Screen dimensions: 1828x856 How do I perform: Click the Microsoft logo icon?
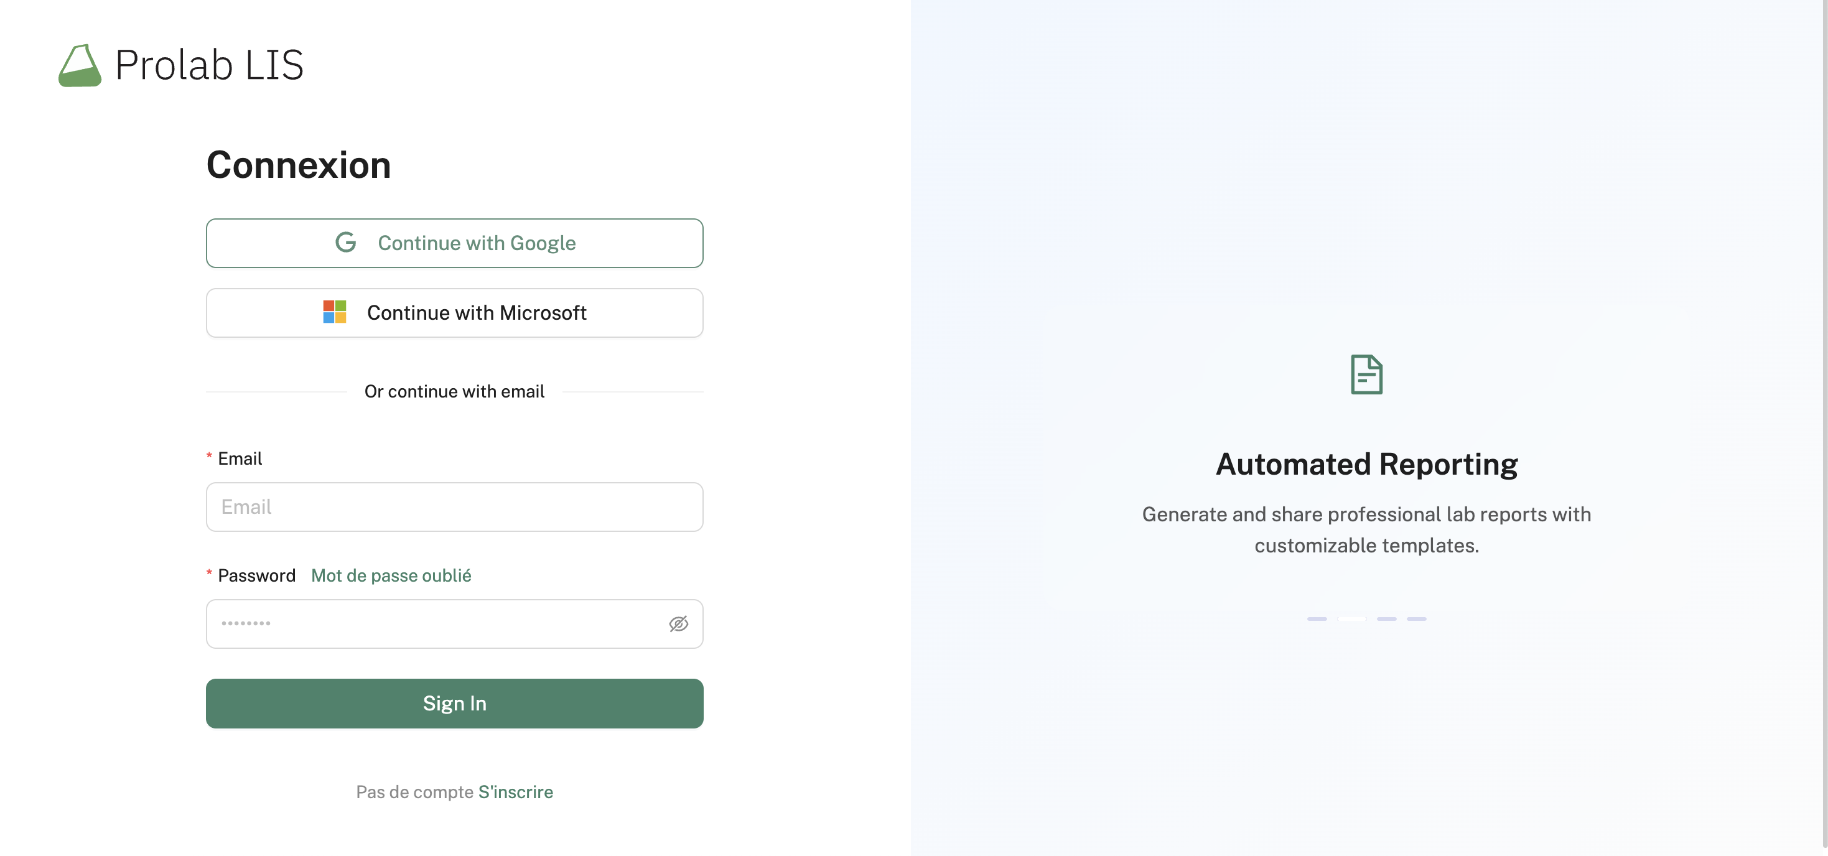334,312
